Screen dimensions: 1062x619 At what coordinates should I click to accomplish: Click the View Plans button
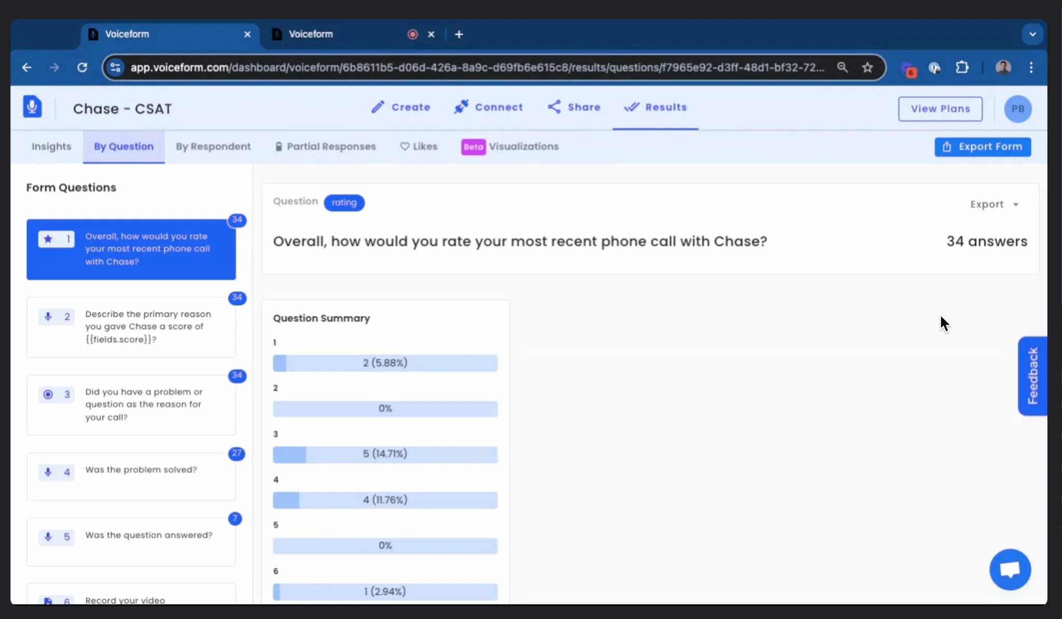coord(940,109)
